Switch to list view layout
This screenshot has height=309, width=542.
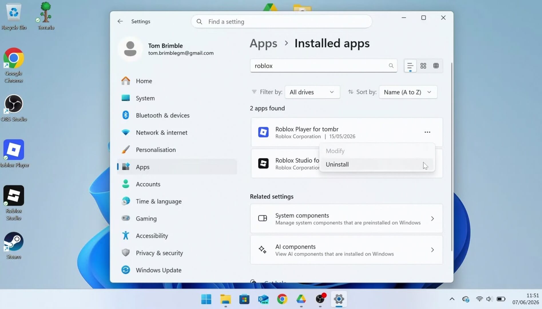tap(410, 66)
